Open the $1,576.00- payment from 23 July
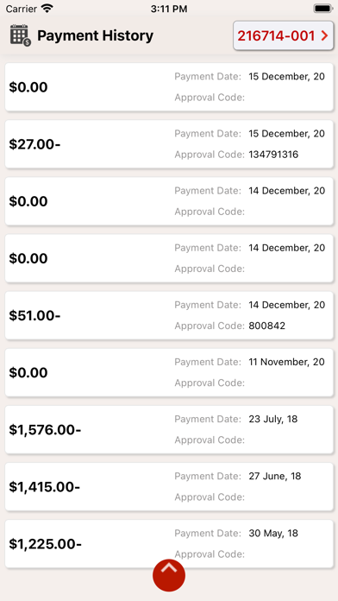This screenshot has width=338, height=601. click(x=169, y=430)
